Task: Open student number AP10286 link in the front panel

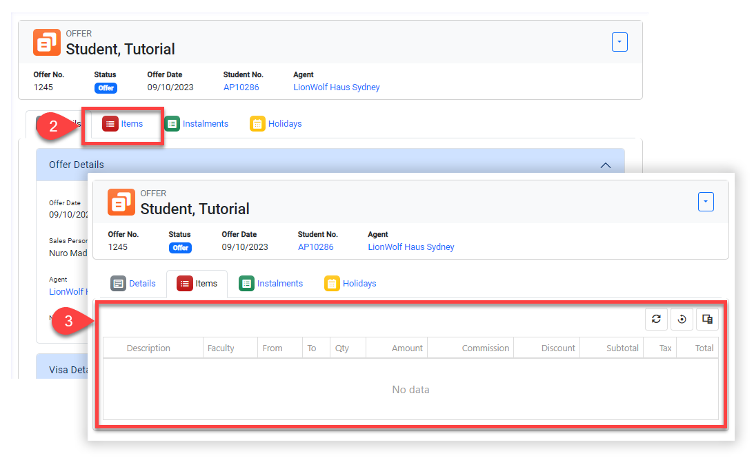Action: click(x=315, y=247)
